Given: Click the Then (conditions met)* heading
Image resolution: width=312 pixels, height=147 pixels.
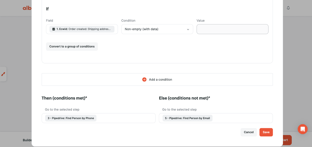Looking at the screenshot, I should (x=64, y=98).
